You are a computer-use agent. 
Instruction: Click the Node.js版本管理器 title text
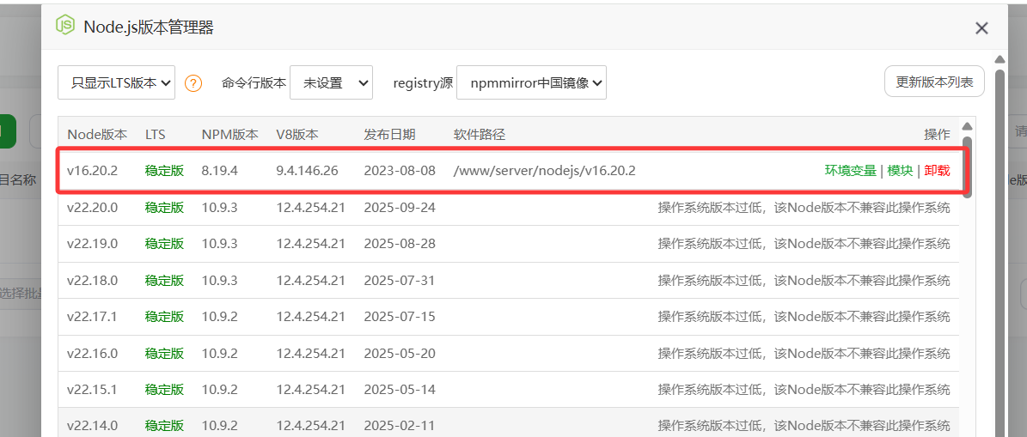tap(149, 27)
